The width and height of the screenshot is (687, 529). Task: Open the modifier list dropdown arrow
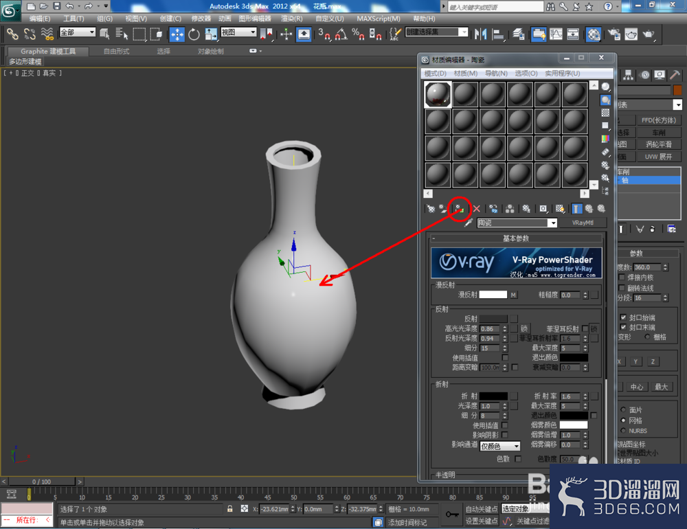(x=678, y=104)
